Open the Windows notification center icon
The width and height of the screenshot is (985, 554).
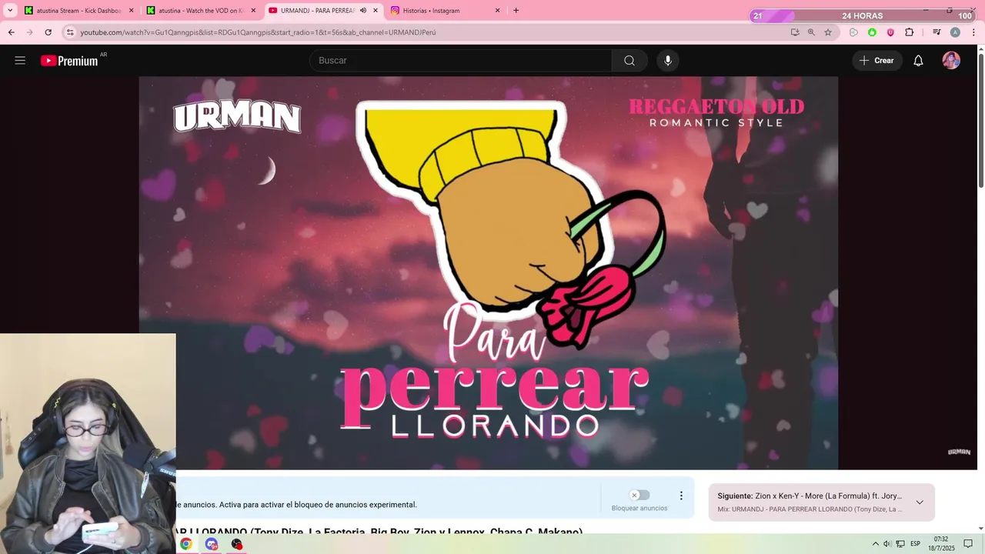[x=969, y=544]
